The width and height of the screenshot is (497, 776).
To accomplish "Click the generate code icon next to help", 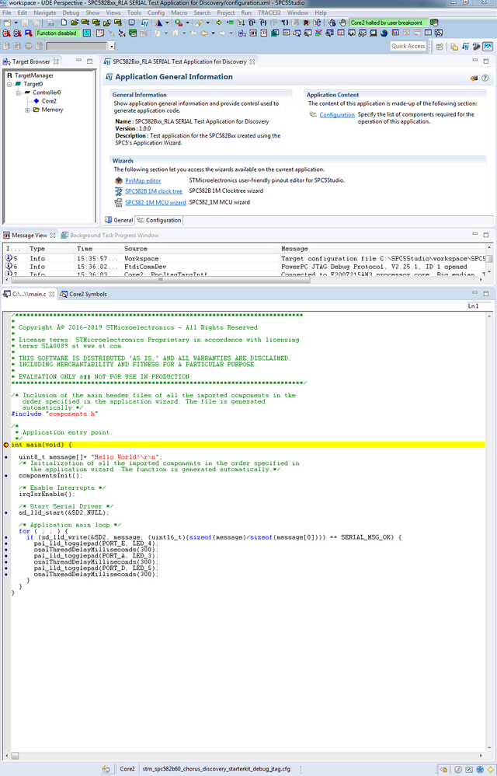I will [x=474, y=78].
